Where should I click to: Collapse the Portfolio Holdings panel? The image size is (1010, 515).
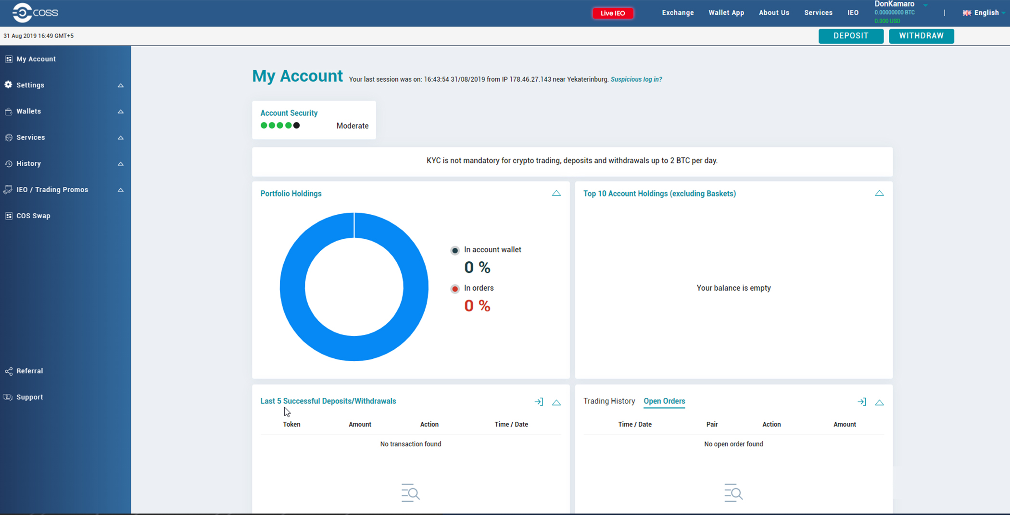pos(556,193)
